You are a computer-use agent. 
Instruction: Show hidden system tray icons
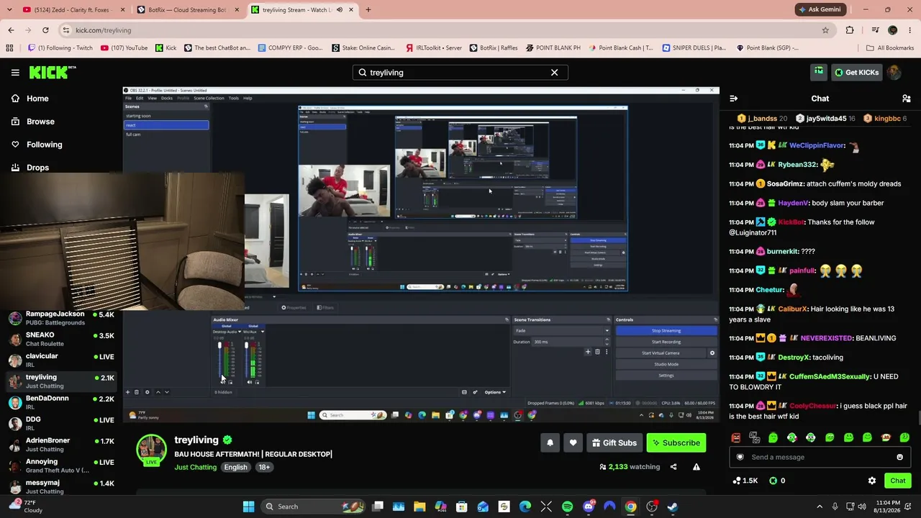tap(819, 506)
